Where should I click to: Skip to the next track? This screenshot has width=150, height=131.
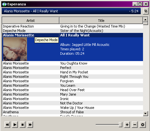click(30, 125)
